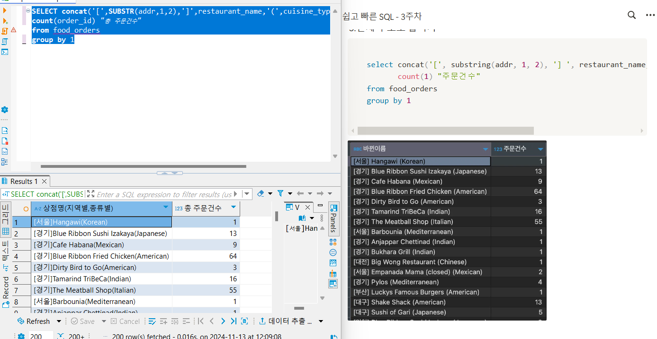Click the Cancel button

pyautogui.click(x=125, y=321)
